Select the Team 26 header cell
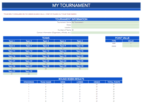This screenshot has height=104, width=143. click(x=12, y=66)
